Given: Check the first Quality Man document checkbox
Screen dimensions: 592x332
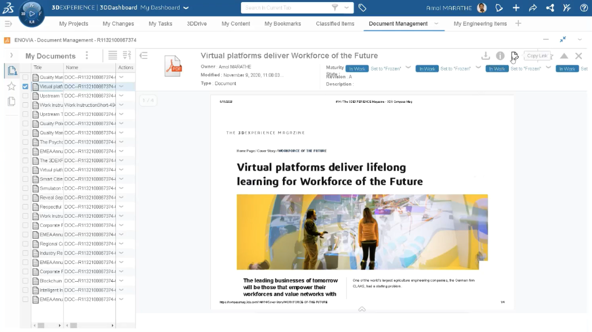Looking at the screenshot, I should pyautogui.click(x=25, y=78).
